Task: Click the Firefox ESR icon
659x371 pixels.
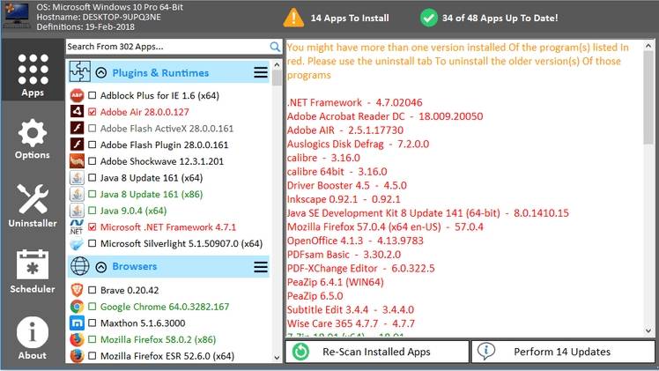Action: [77, 356]
